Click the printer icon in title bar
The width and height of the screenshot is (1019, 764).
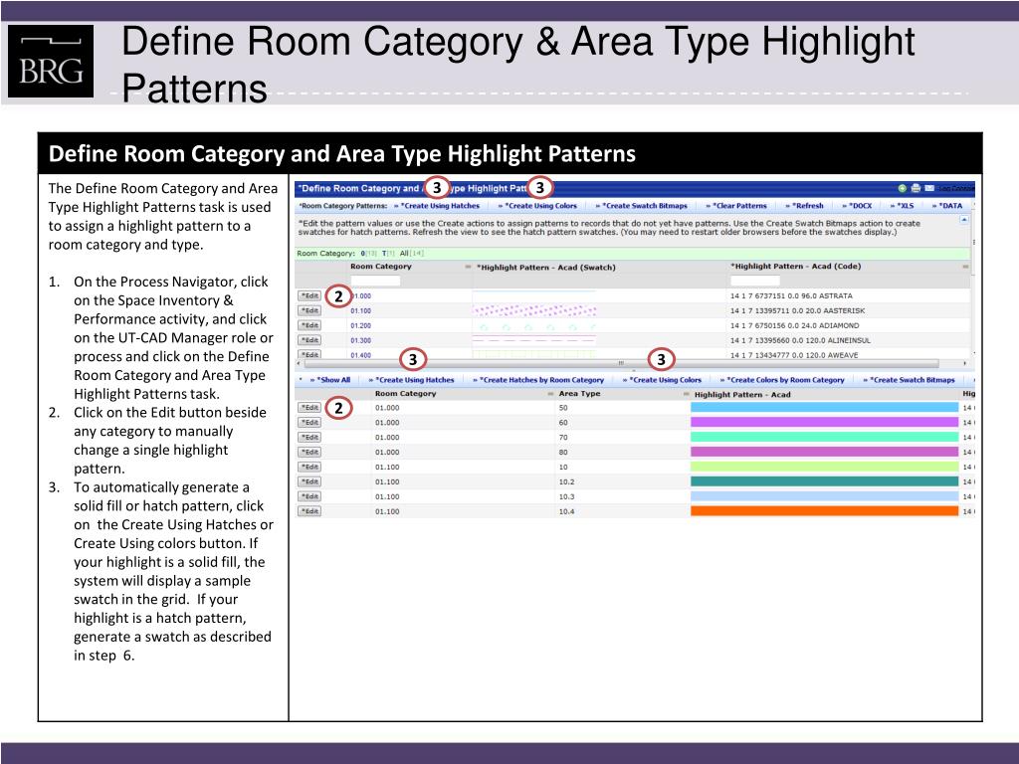point(916,188)
